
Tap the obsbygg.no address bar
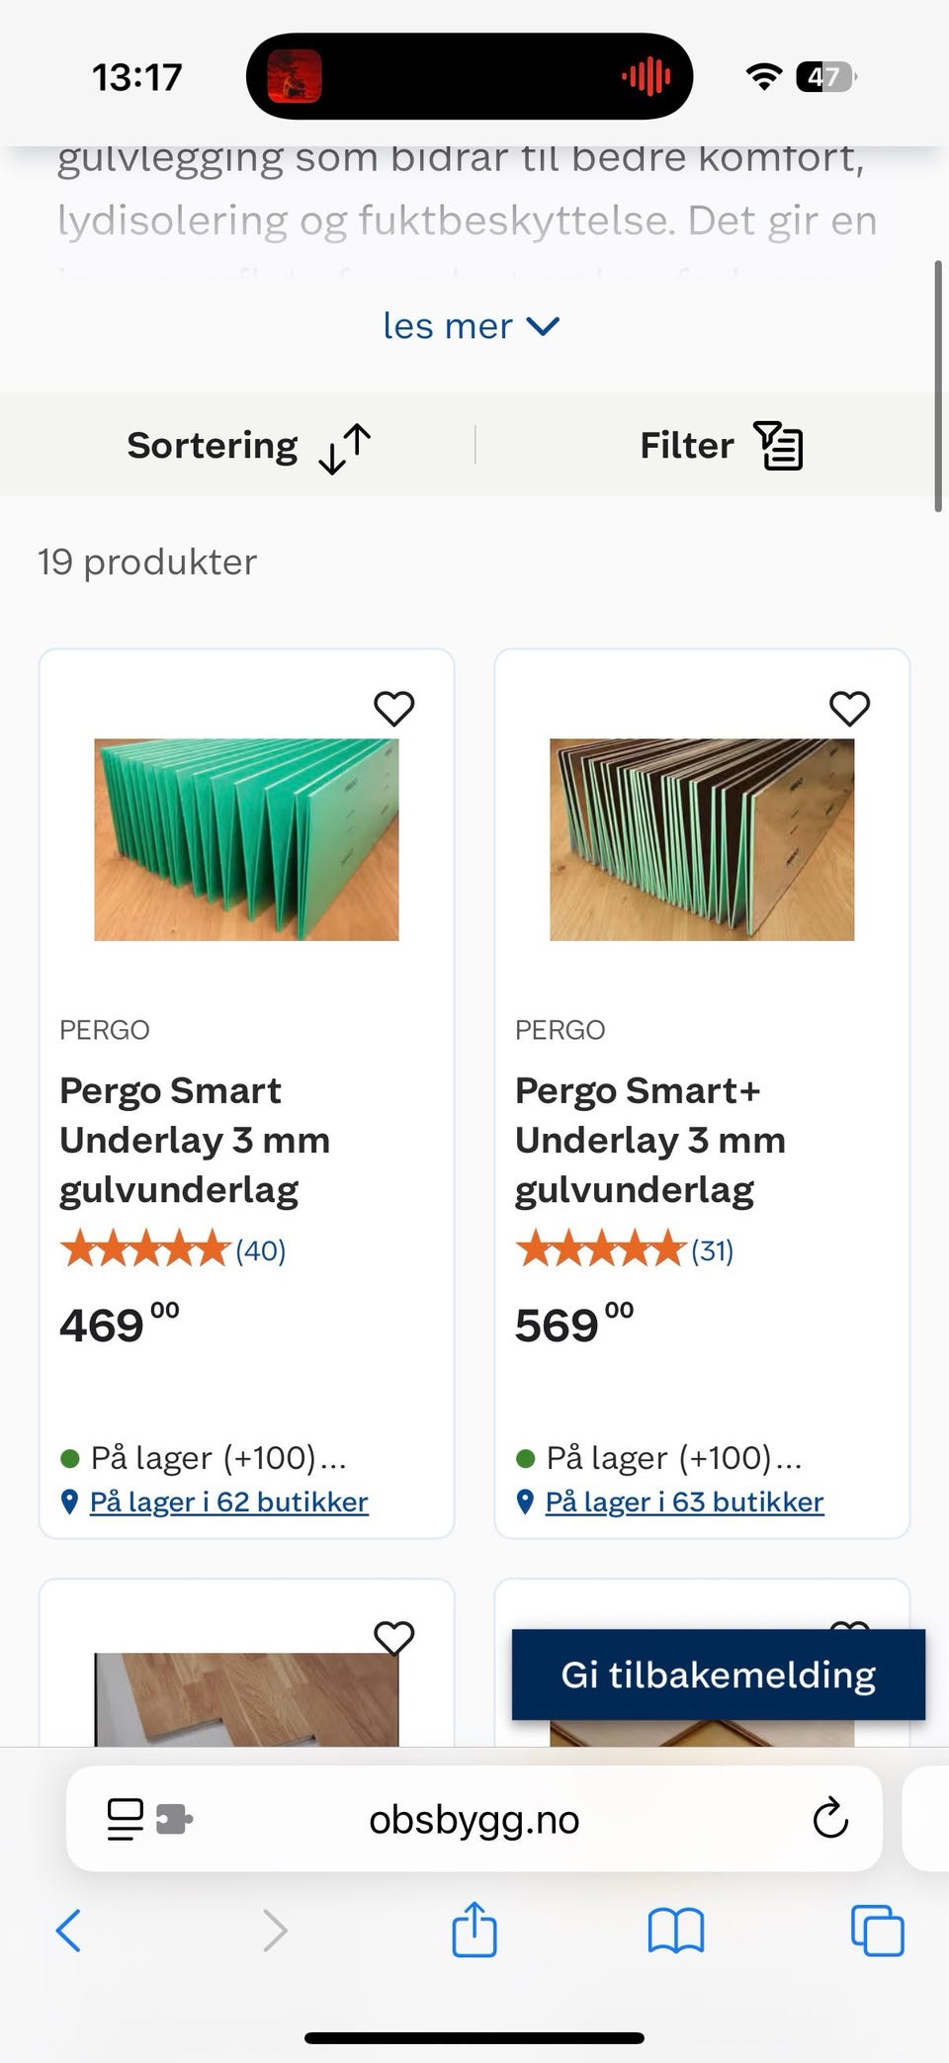(474, 1819)
